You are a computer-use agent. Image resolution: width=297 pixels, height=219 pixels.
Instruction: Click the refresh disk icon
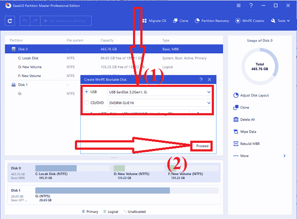pos(10,21)
